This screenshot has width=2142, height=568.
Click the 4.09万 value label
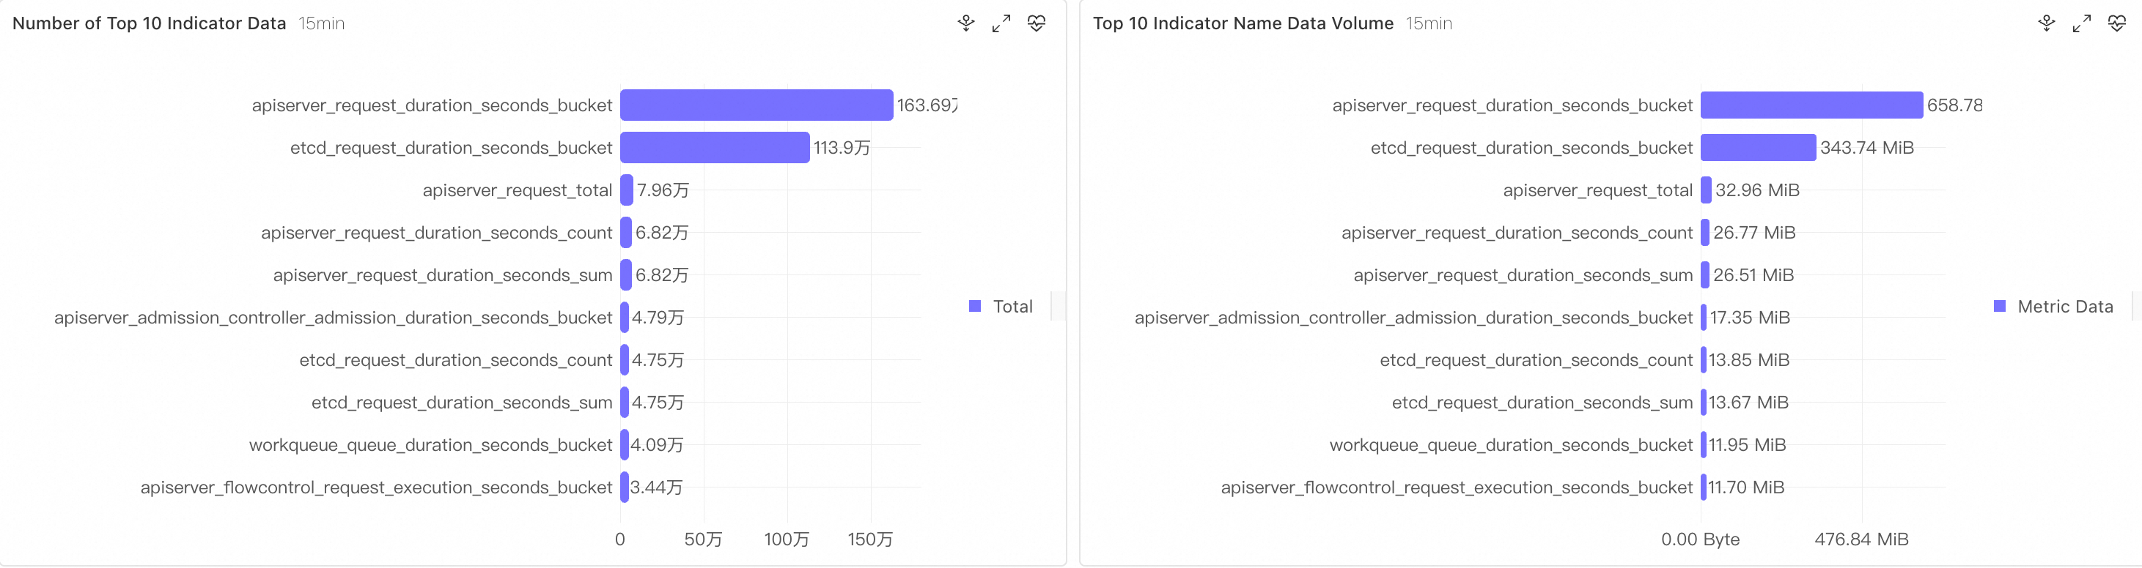click(x=657, y=445)
